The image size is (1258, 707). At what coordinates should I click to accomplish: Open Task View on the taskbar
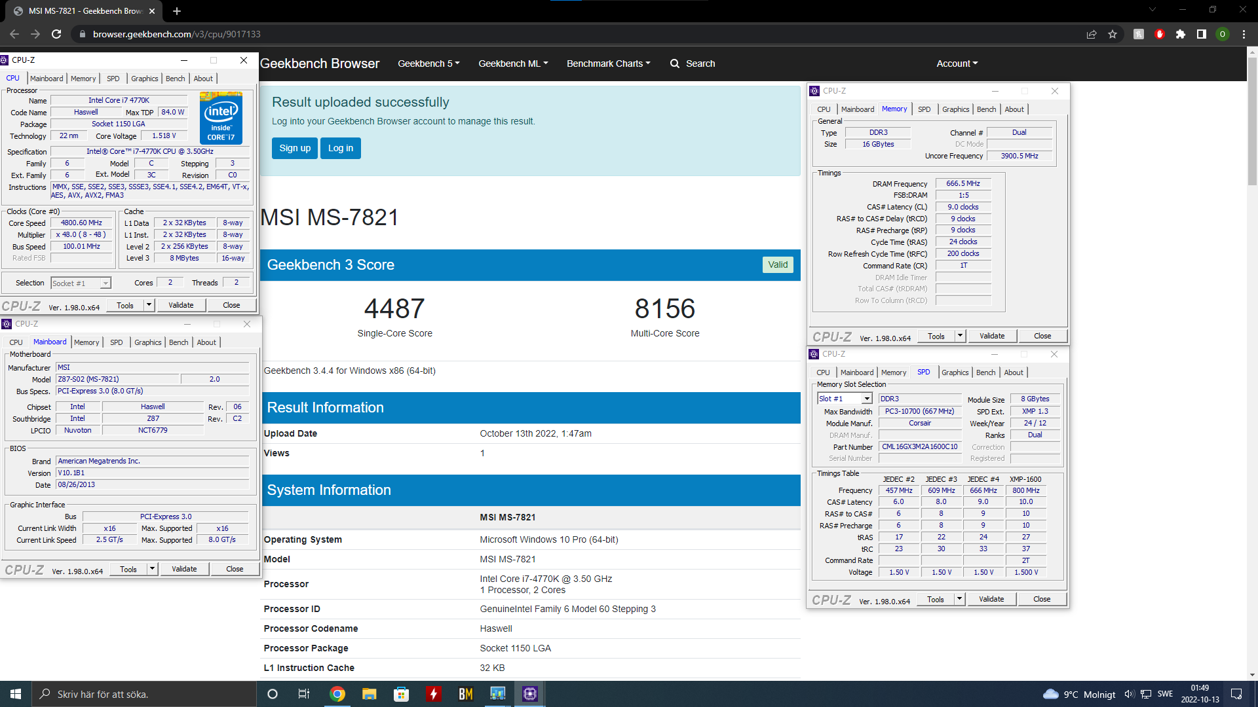tap(303, 694)
